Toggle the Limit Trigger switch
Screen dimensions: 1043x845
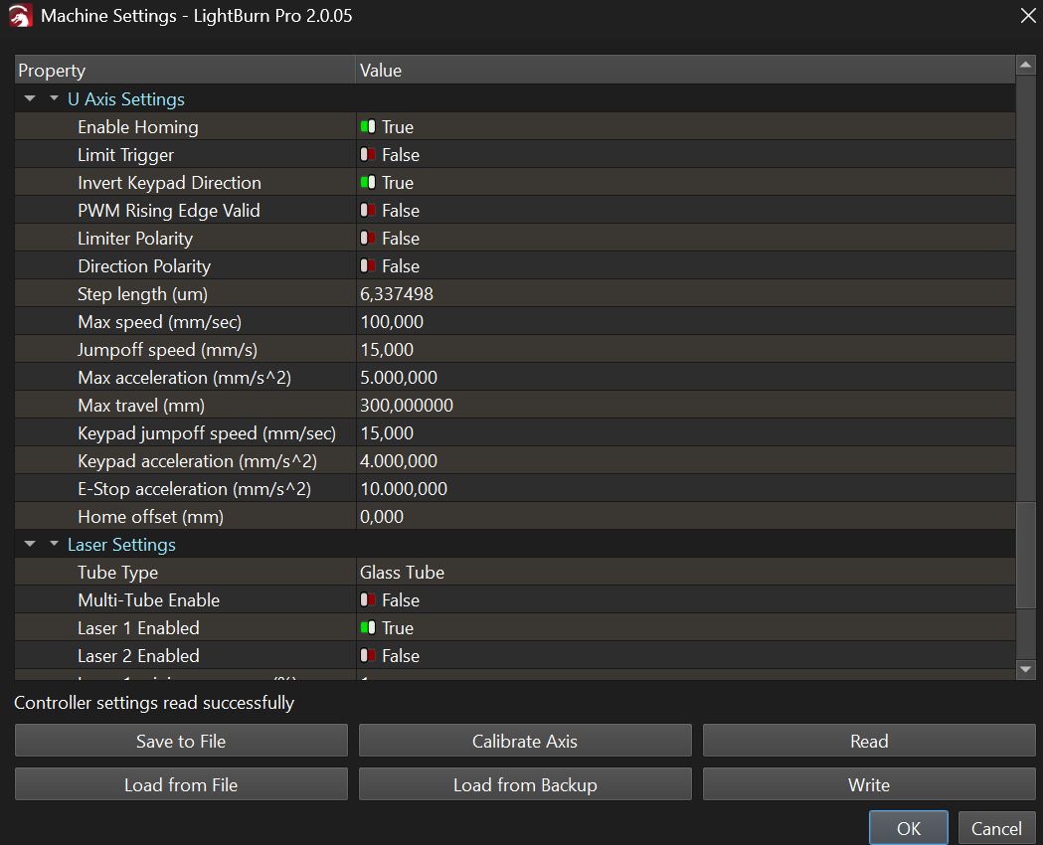(368, 155)
